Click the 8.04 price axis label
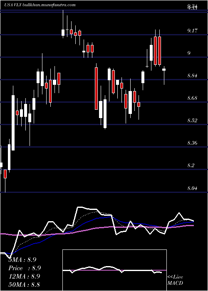The width and height of the screenshot is (208, 291). tap(192, 188)
